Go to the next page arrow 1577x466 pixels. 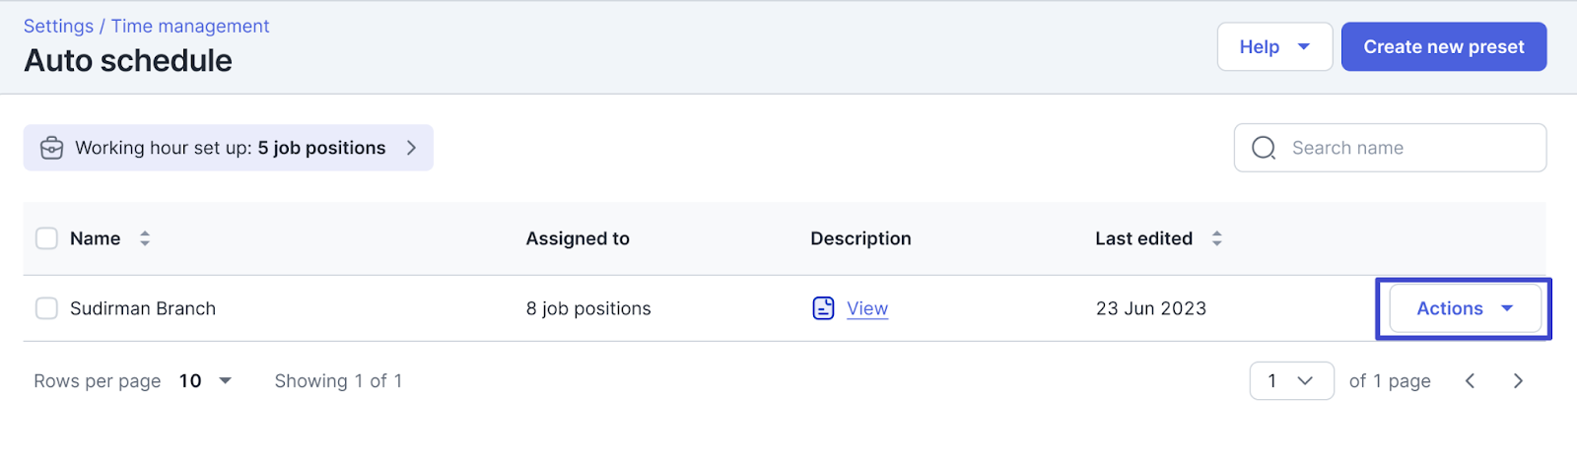tap(1518, 381)
